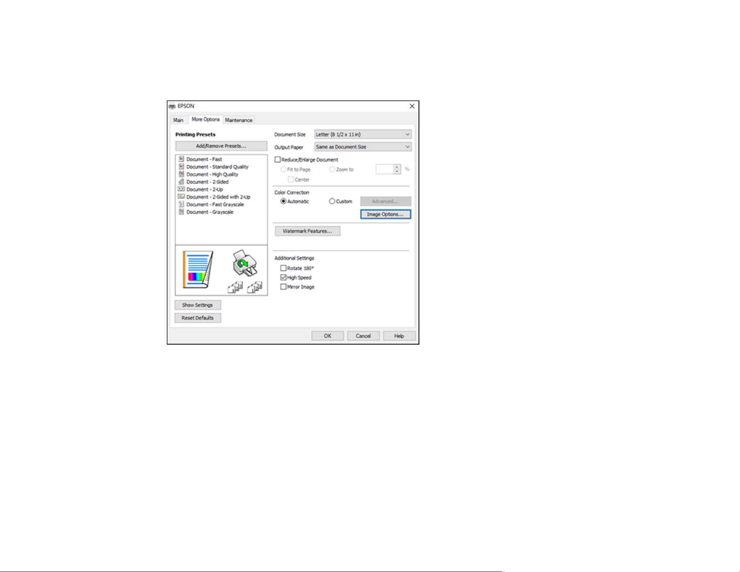Expand the Output Paper dropdown
Image resolution: width=740 pixels, height=572 pixels.
coord(363,147)
